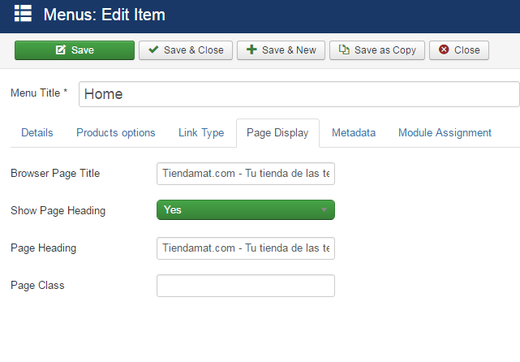520x362 pixels.
Task: Click the Browser Page Title input
Action: pos(245,174)
